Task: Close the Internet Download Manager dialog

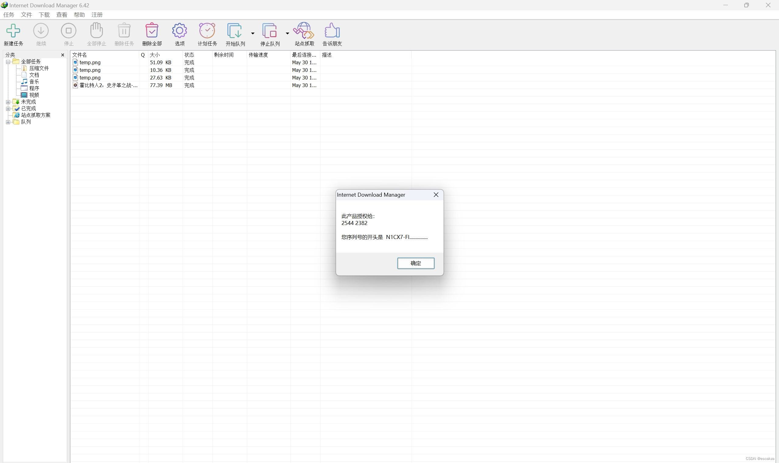Action: 436,195
